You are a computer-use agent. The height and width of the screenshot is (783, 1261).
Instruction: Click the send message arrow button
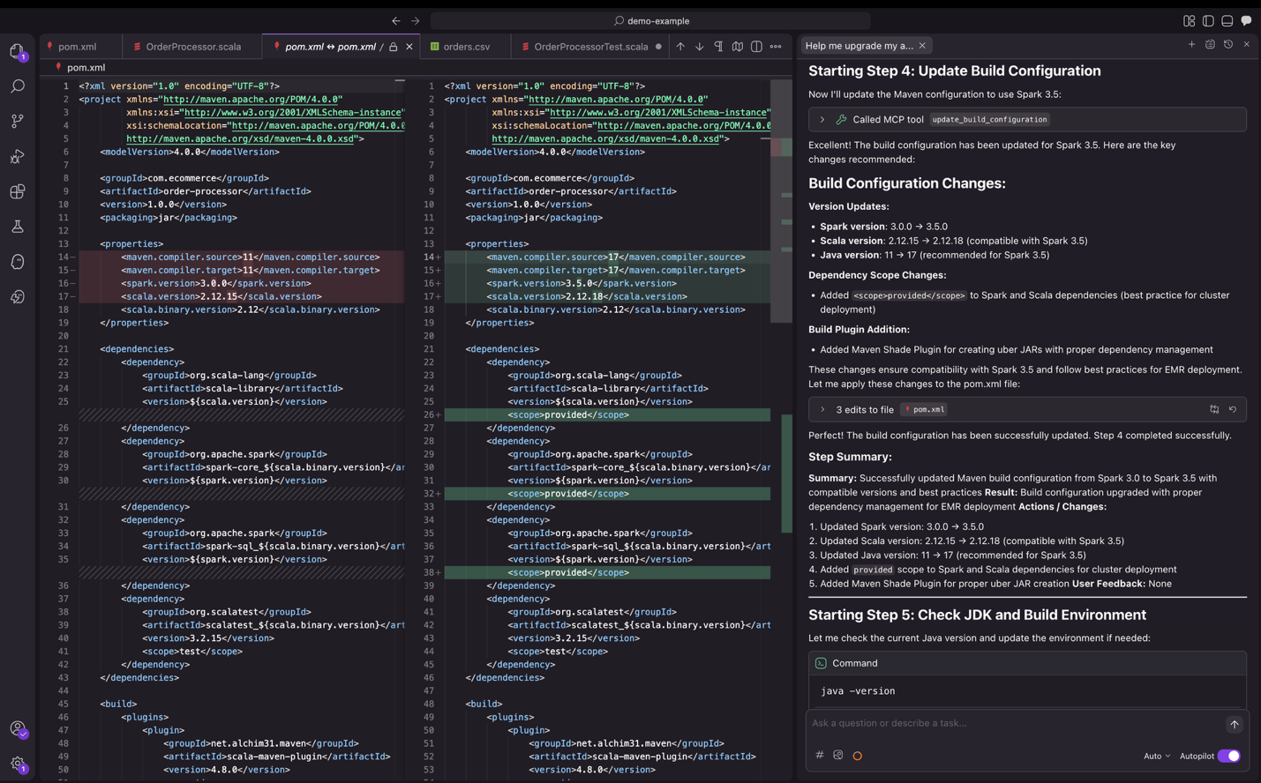point(1234,724)
